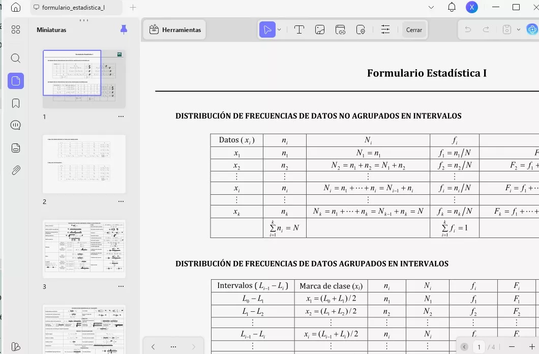
Task: Go to next page arrow
Action: coord(194,347)
